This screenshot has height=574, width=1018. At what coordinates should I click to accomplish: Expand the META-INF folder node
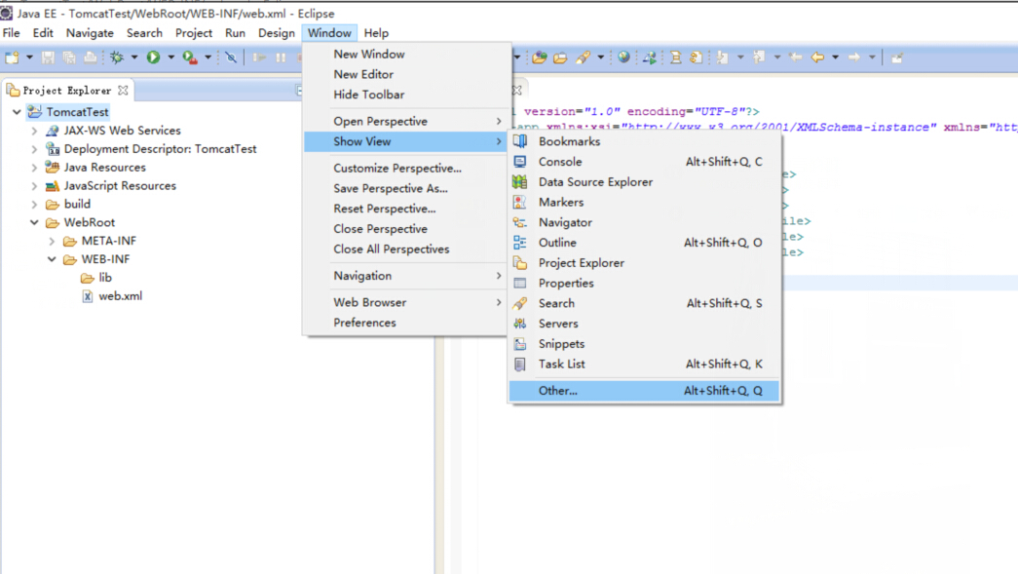pyautogui.click(x=52, y=241)
